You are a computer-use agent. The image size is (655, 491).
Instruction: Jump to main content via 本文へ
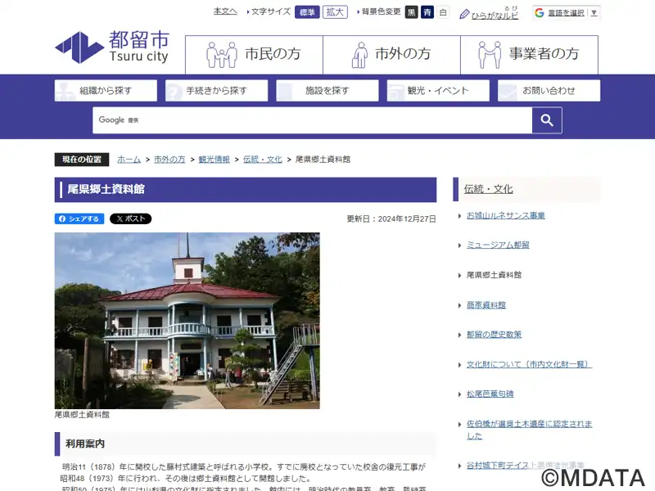225,11
